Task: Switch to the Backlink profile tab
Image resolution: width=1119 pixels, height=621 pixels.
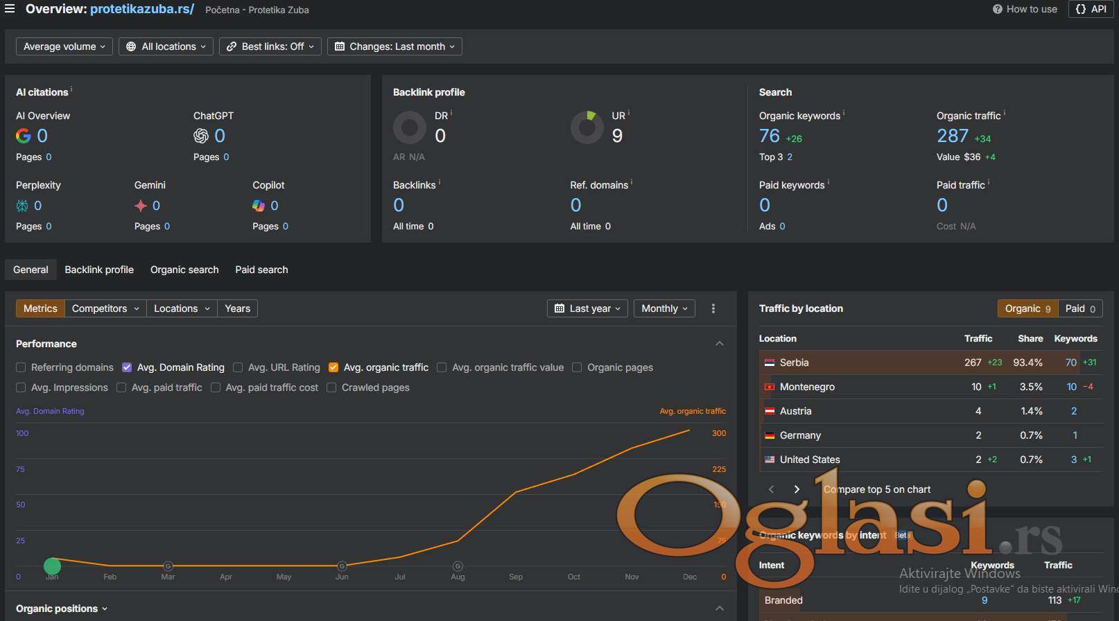Action: [x=99, y=270]
